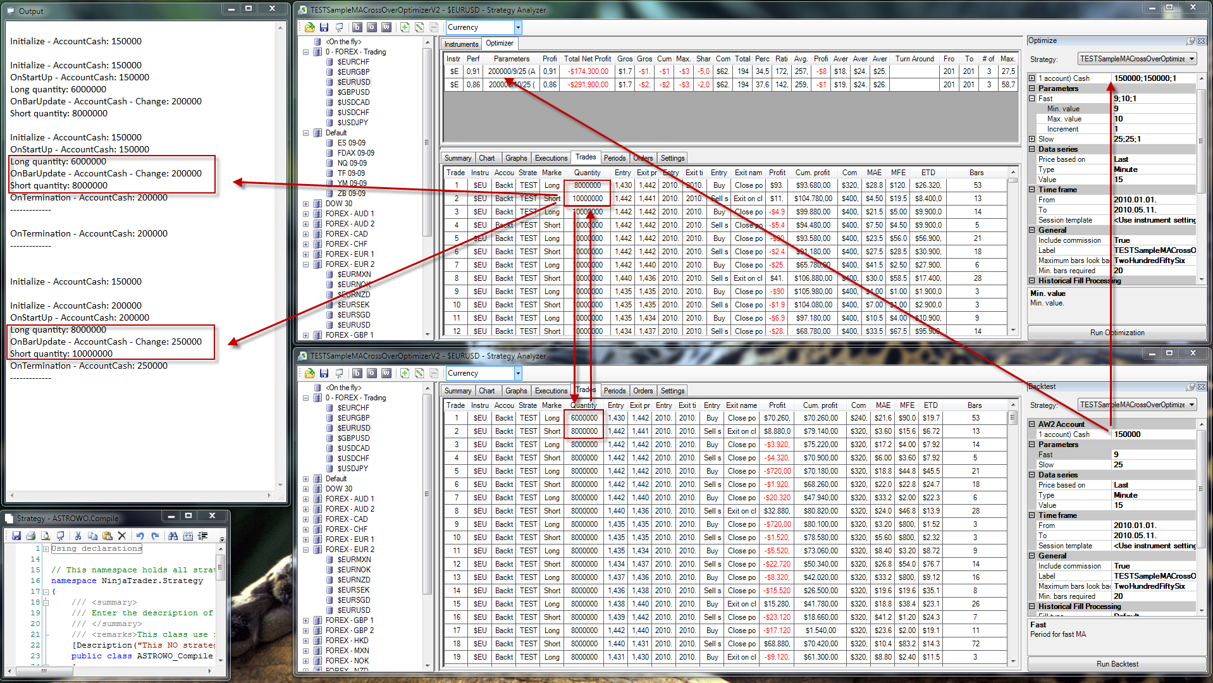Expand FOREX - GBP 1 in lower instrument tree
This screenshot has width=1213, height=683.
[306, 620]
